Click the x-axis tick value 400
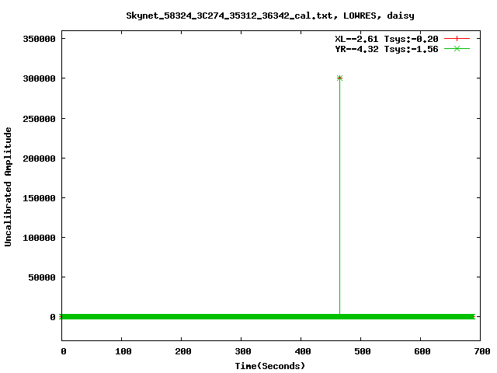The height and width of the screenshot is (373, 497). pos(303,351)
